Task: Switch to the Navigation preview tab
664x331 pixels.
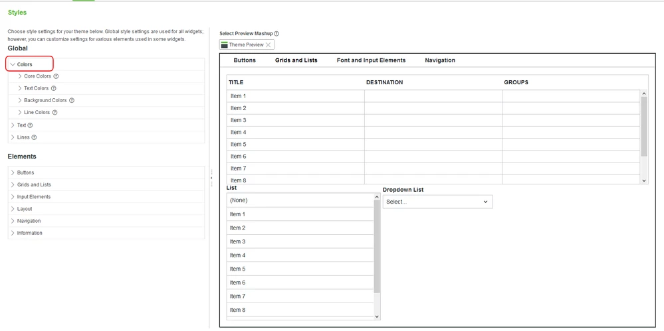Action: click(440, 60)
